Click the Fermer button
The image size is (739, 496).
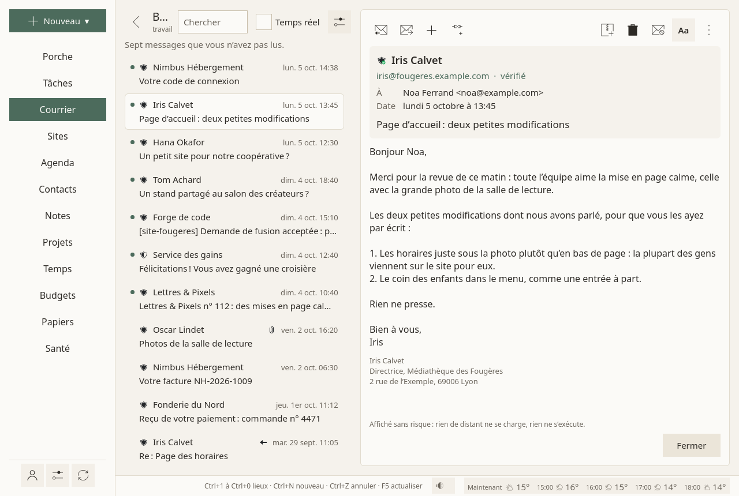(692, 445)
